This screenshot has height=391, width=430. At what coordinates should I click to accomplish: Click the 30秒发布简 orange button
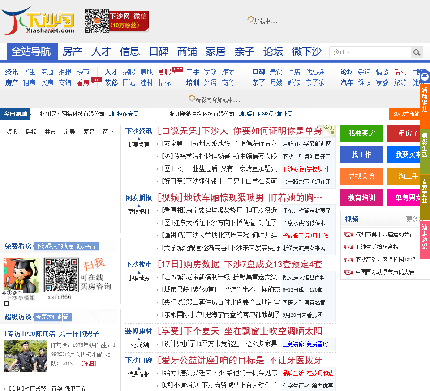click(x=404, y=114)
